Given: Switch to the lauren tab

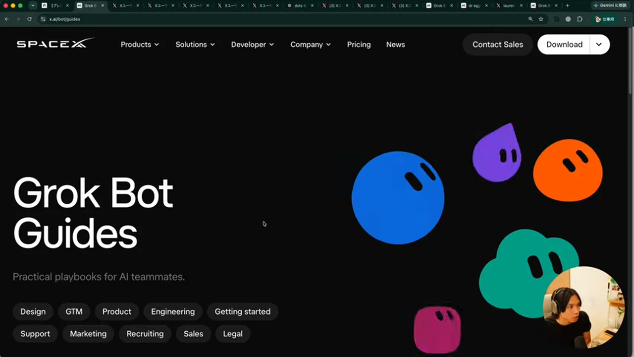Looking at the screenshot, I should pos(508,5).
